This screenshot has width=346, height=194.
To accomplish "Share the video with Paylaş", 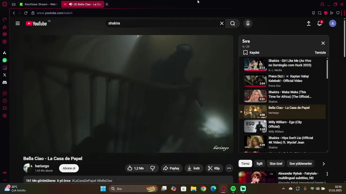I will [172, 168].
